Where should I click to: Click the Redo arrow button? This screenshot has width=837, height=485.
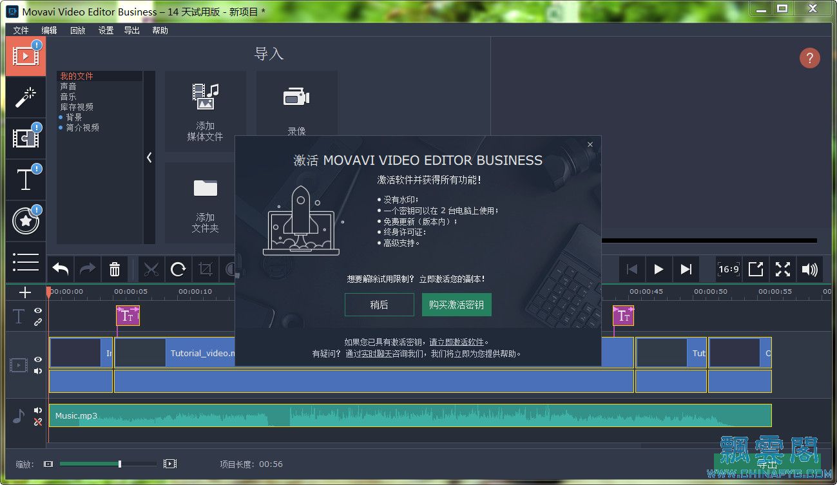coord(88,269)
